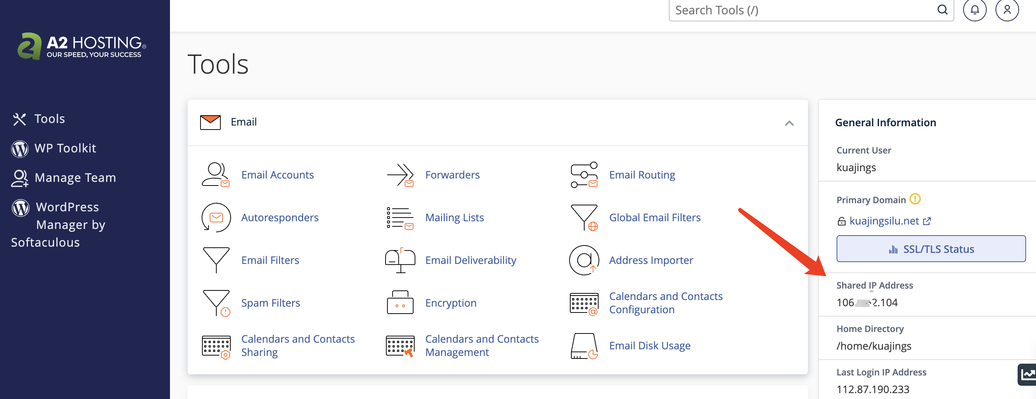
Task: Click the Spam Filters icon
Action: coord(216,303)
